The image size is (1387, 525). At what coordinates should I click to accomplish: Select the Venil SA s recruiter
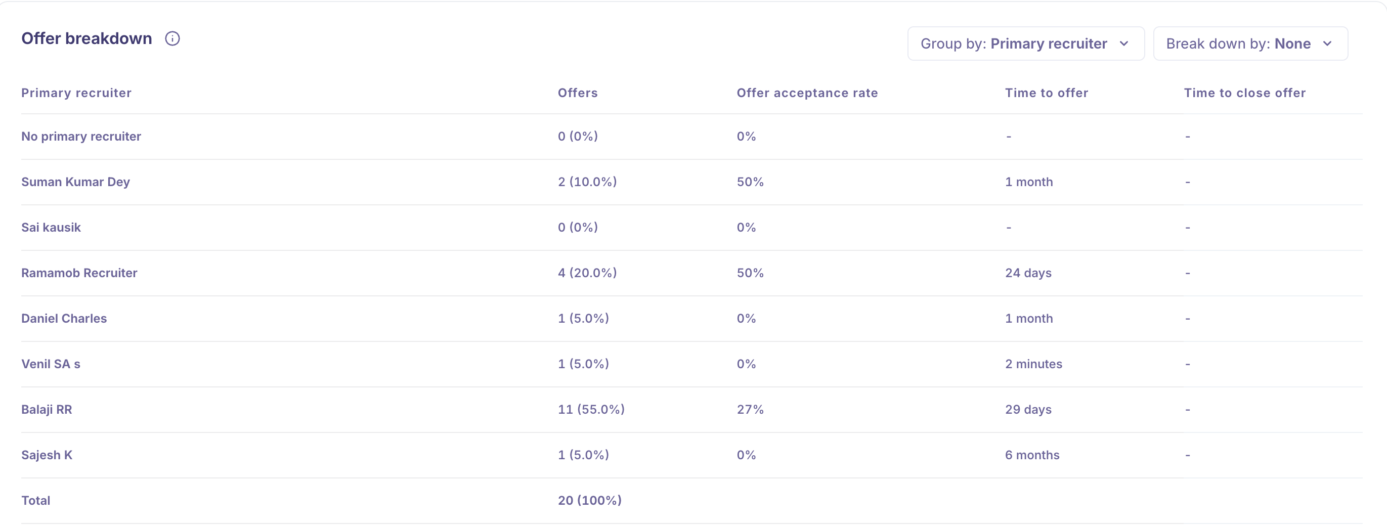(x=51, y=364)
